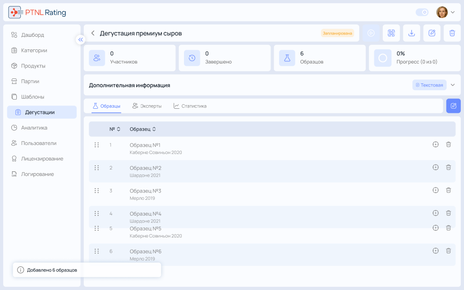Go to Пользователи
The image size is (464, 290).
[42, 143]
